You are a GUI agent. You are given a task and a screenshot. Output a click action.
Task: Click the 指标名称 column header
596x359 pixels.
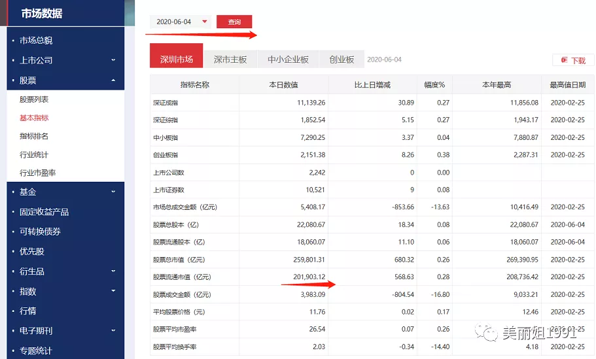coord(194,85)
